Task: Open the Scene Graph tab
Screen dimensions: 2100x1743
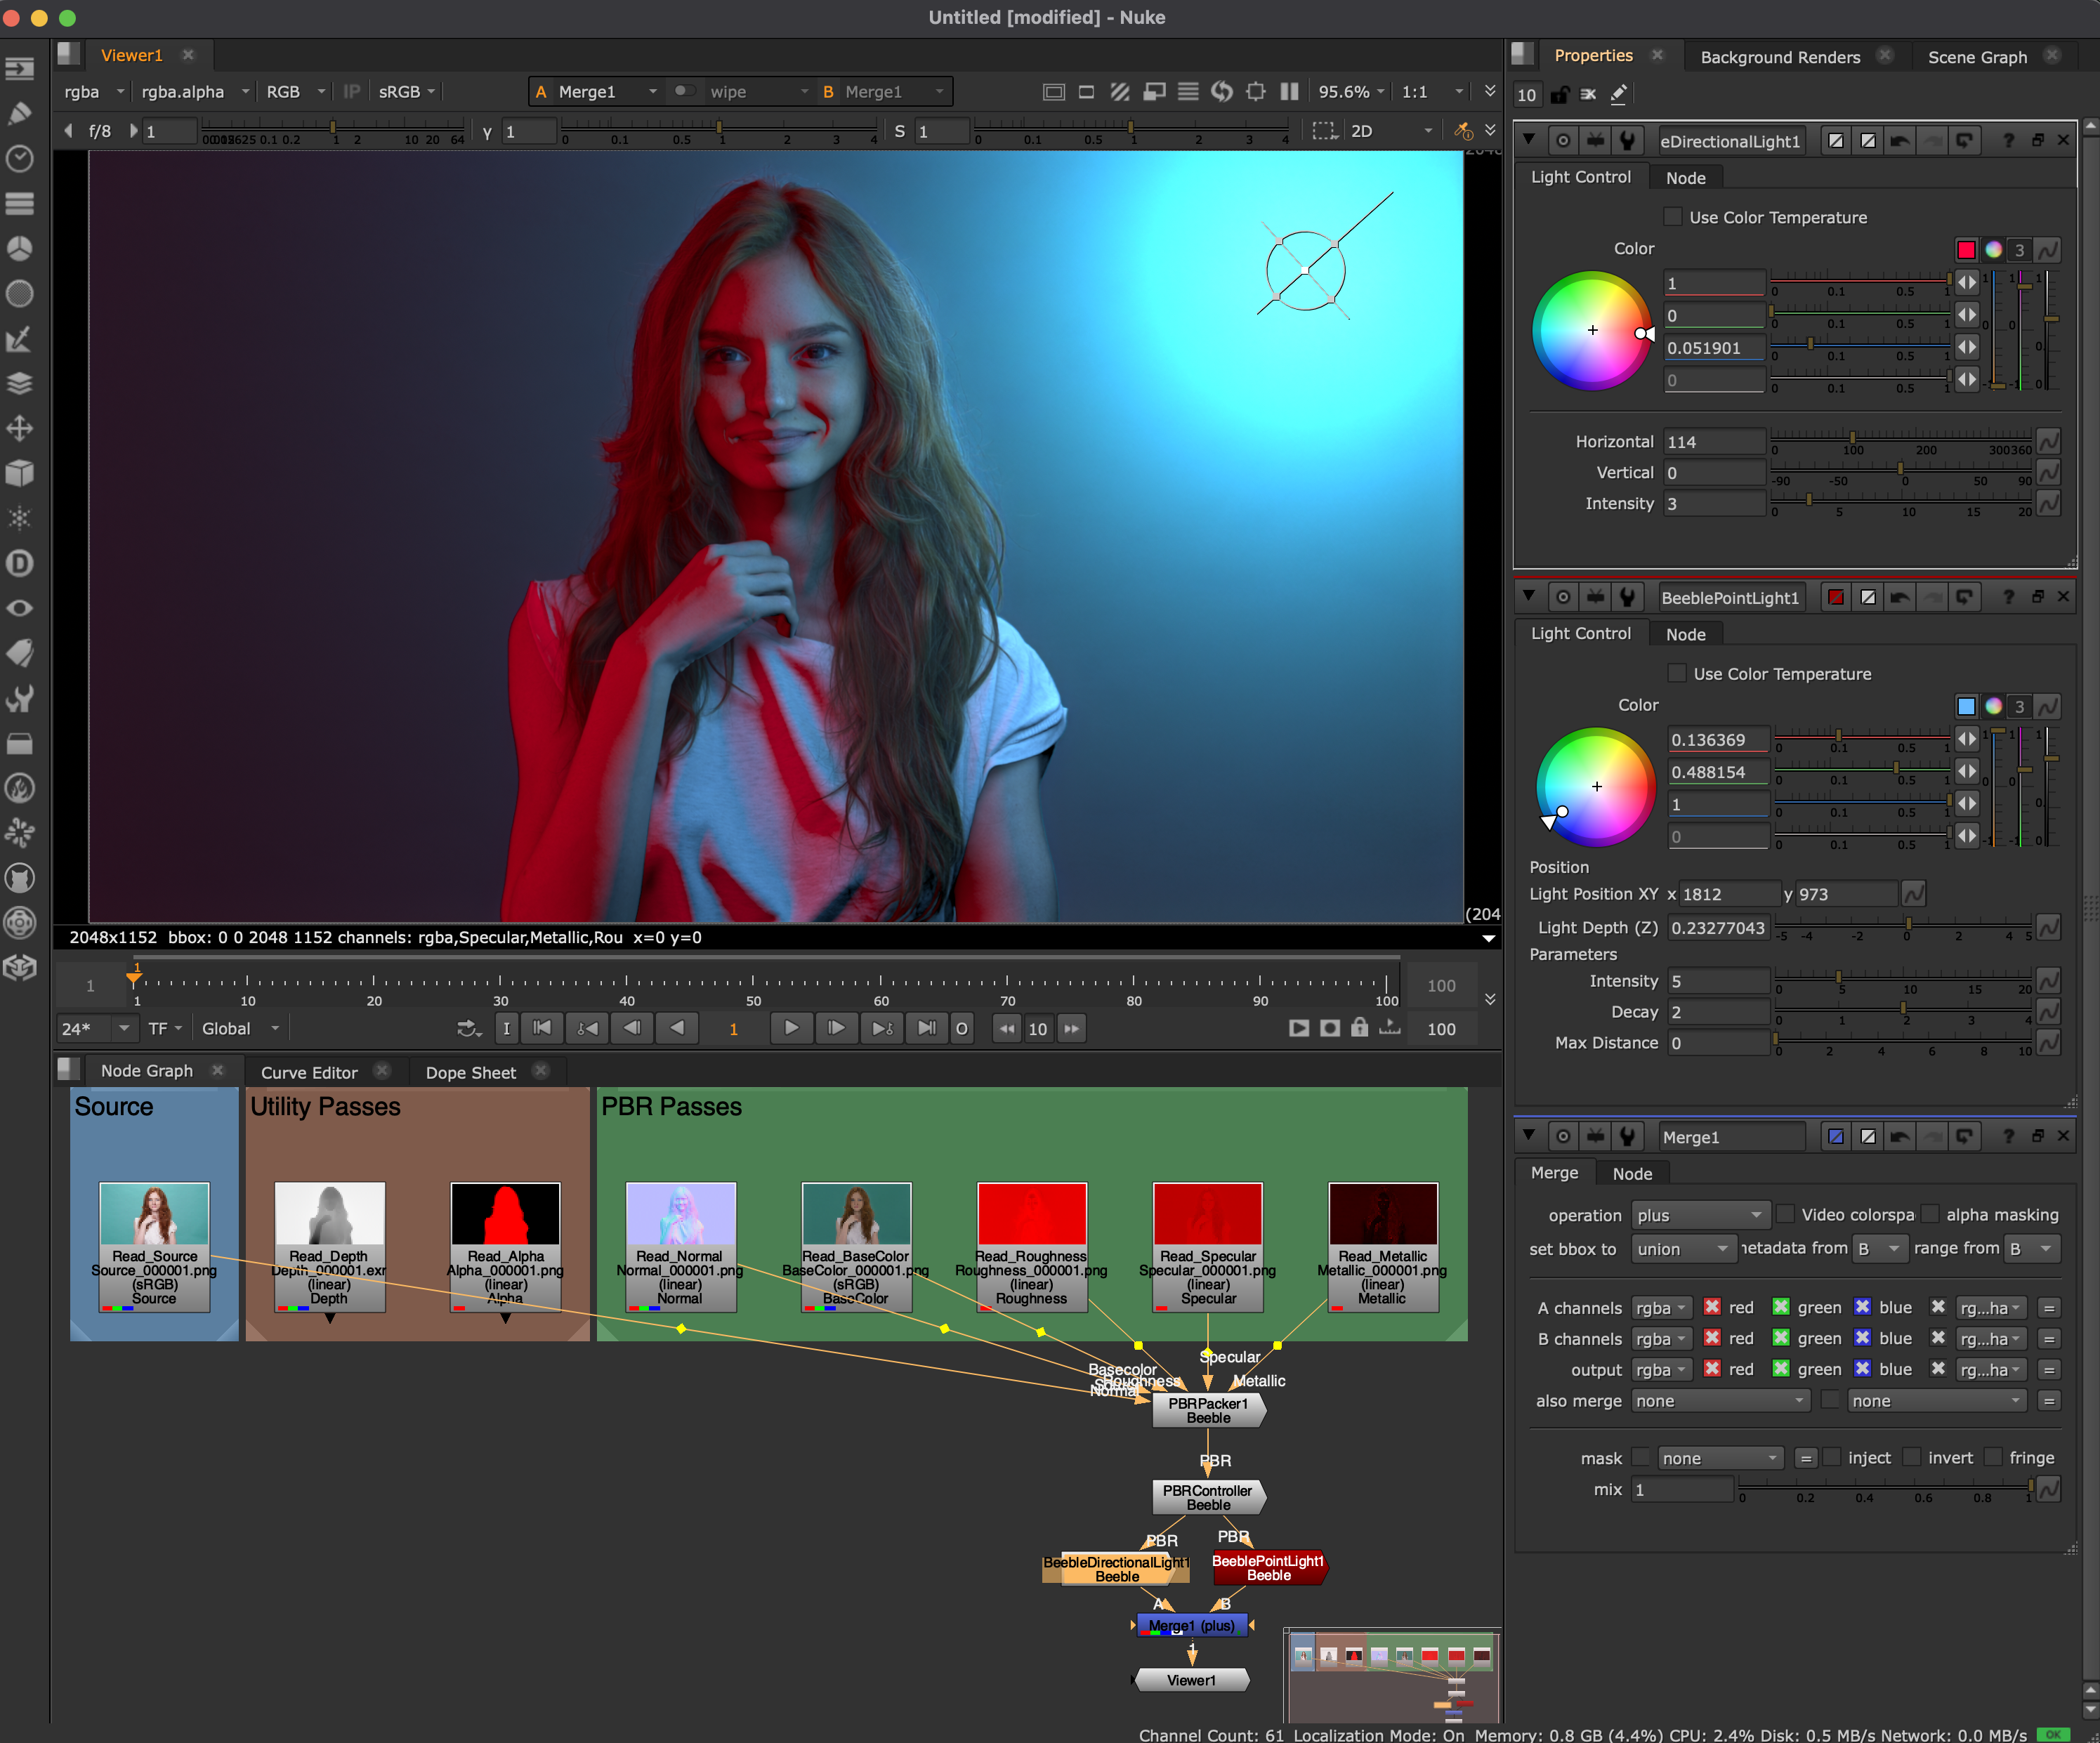Action: point(1977,57)
